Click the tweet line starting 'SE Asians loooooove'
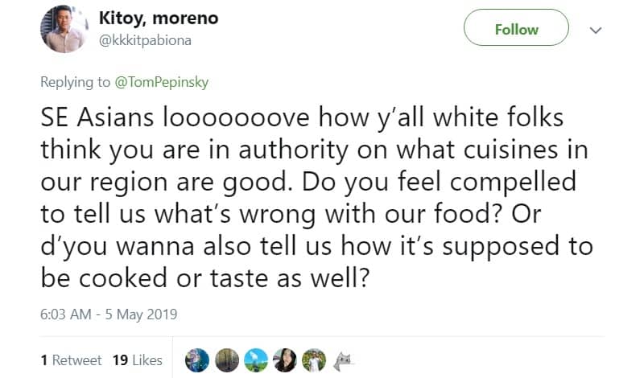The width and height of the screenshot is (644, 378). 302,117
